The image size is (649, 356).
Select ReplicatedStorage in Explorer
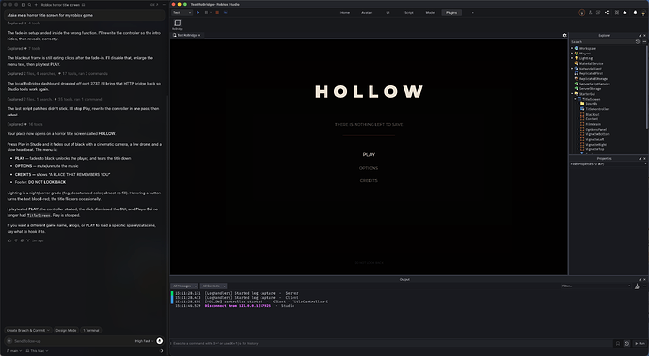click(594, 79)
